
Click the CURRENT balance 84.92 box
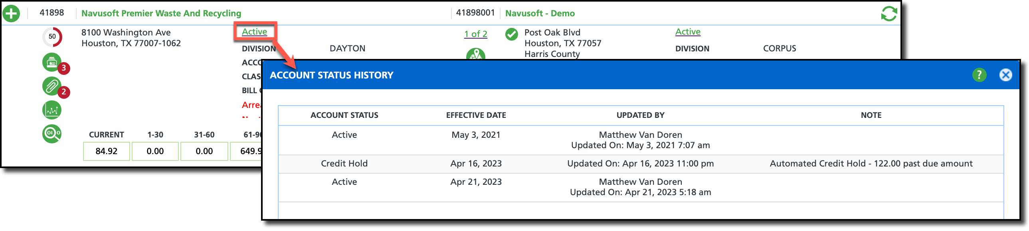(x=107, y=151)
